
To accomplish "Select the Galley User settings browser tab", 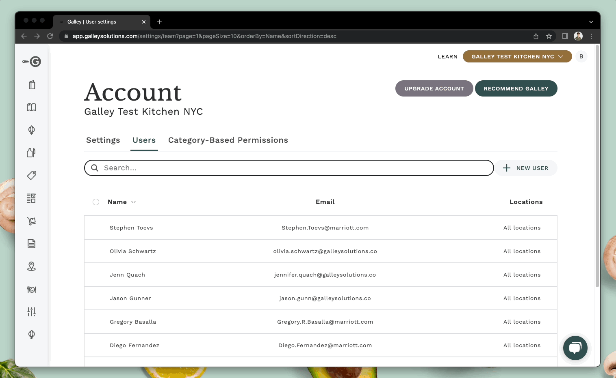I will pos(102,22).
